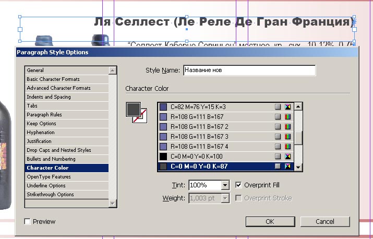Select Hyphenation in the list
This screenshot has height=239, width=373.
[67, 133]
